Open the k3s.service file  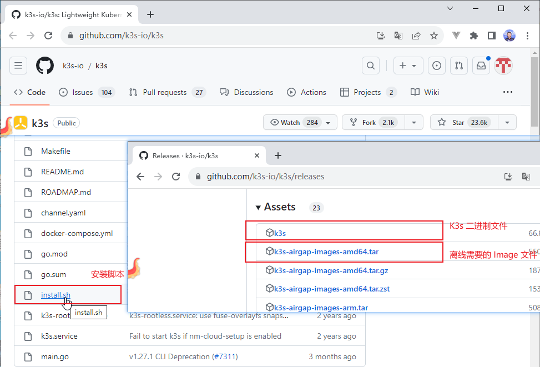click(x=59, y=336)
